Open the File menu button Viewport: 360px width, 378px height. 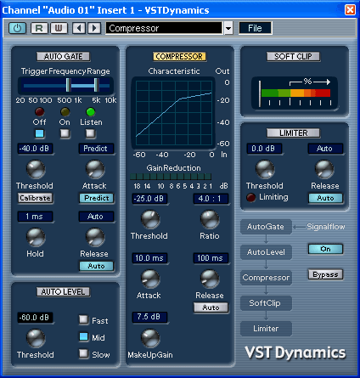tap(255, 28)
